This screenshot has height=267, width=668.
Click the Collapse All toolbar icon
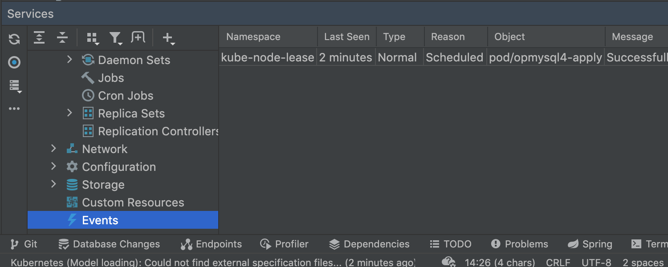click(62, 38)
